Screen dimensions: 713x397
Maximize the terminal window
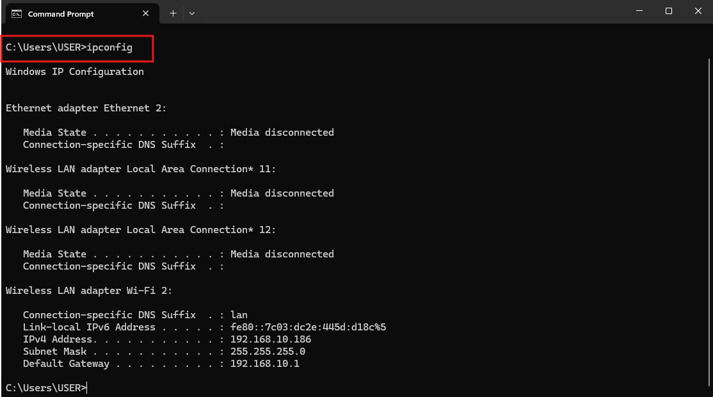[669, 12]
